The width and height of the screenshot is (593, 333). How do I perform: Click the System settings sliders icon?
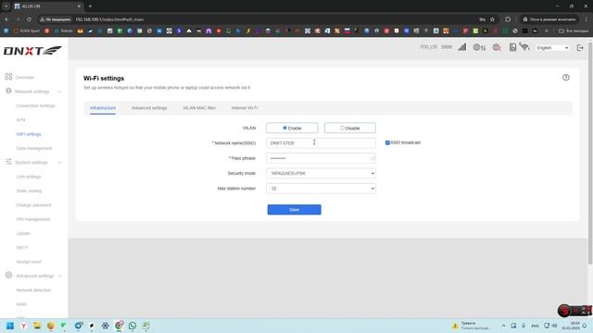click(x=8, y=162)
